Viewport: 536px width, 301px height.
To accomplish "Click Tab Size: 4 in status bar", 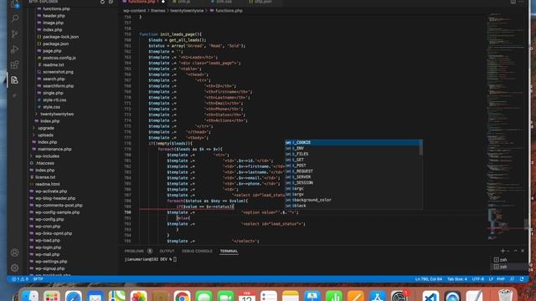I will pos(457,279).
